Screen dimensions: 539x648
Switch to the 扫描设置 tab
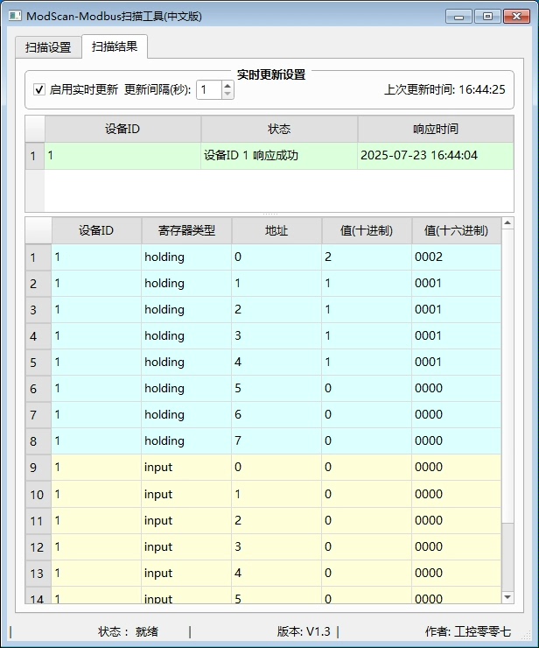tap(48, 47)
